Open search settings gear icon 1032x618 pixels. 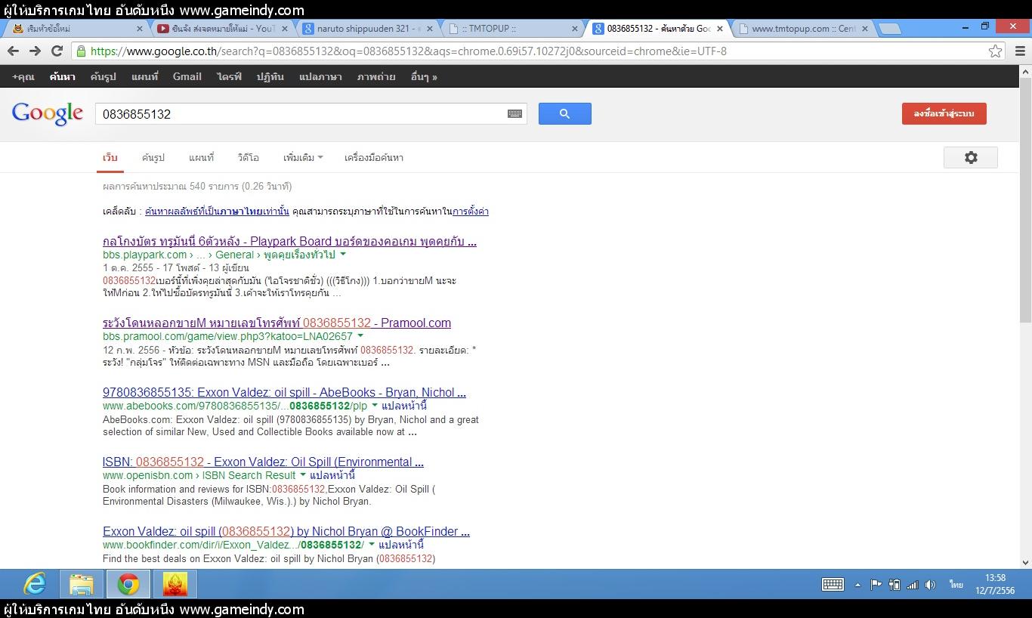[x=971, y=157]
